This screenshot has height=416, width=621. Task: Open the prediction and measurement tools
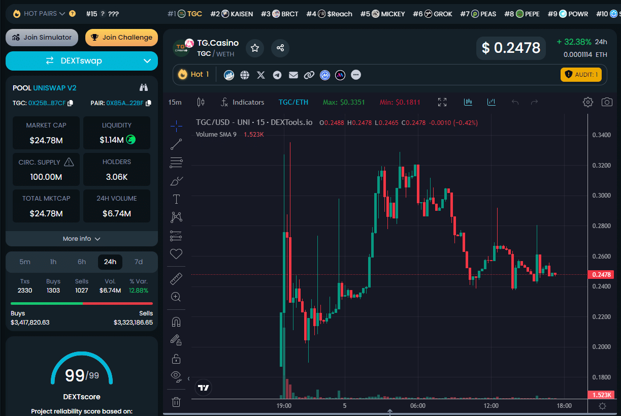[x=176, y=236]
